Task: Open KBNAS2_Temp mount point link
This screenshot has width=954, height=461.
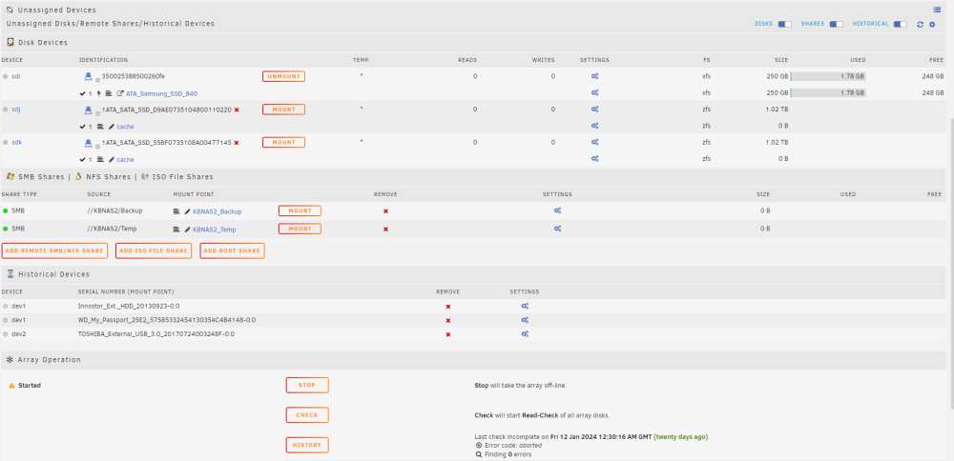Action: (x=214, y=229)
